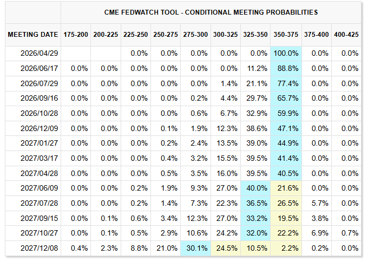Click the 350-375 column header
The height and width of the screenshot is (261, 368).
tap(286, 35)
